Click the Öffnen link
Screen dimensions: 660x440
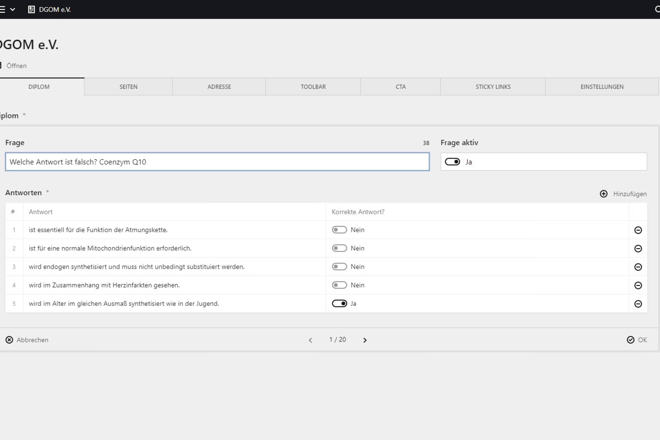[x=16, y=66]
